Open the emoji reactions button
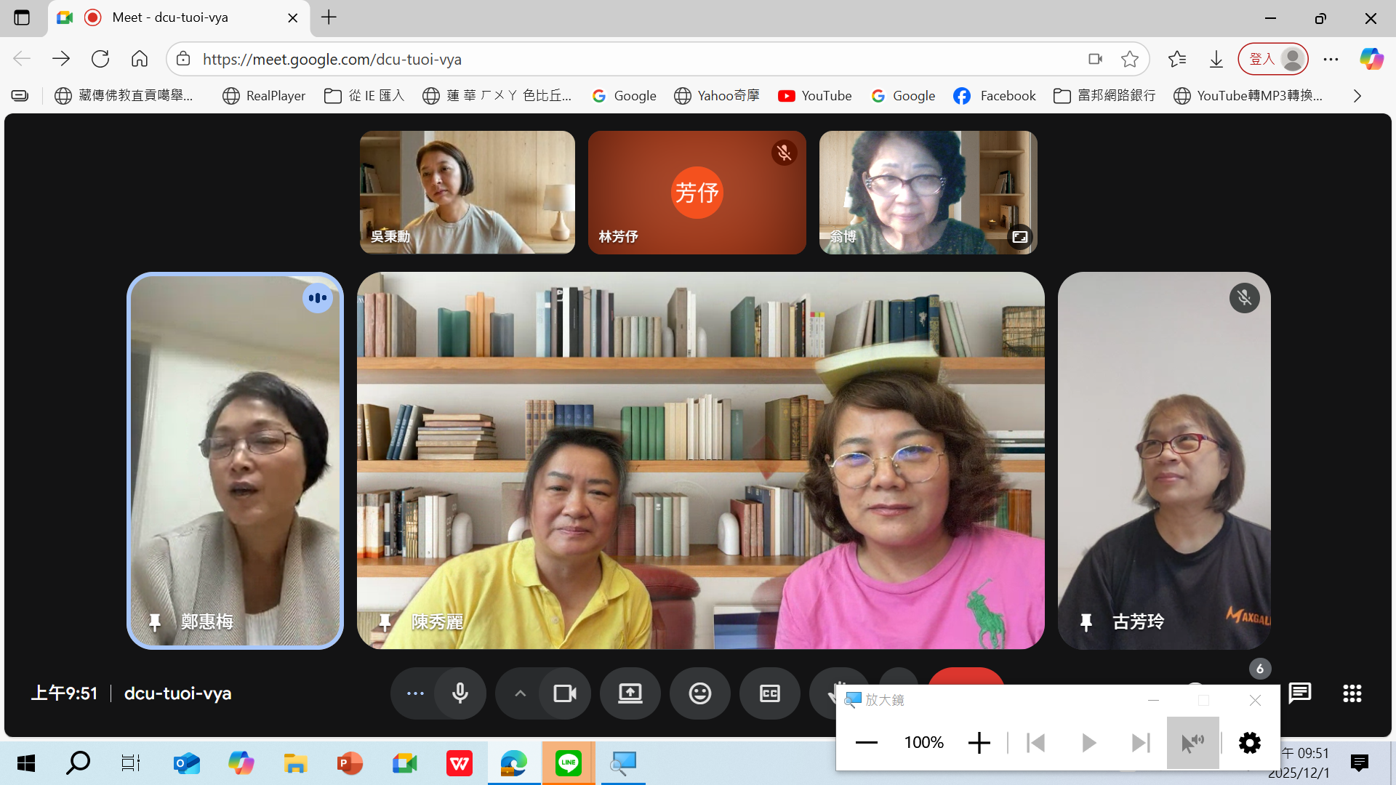 (699, 693)
